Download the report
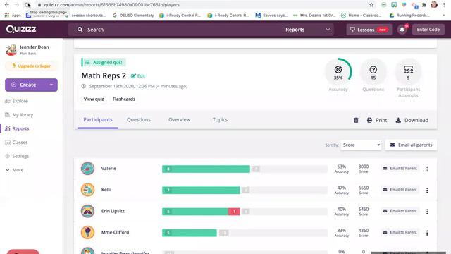451x254 pixels. pos(412,120)
